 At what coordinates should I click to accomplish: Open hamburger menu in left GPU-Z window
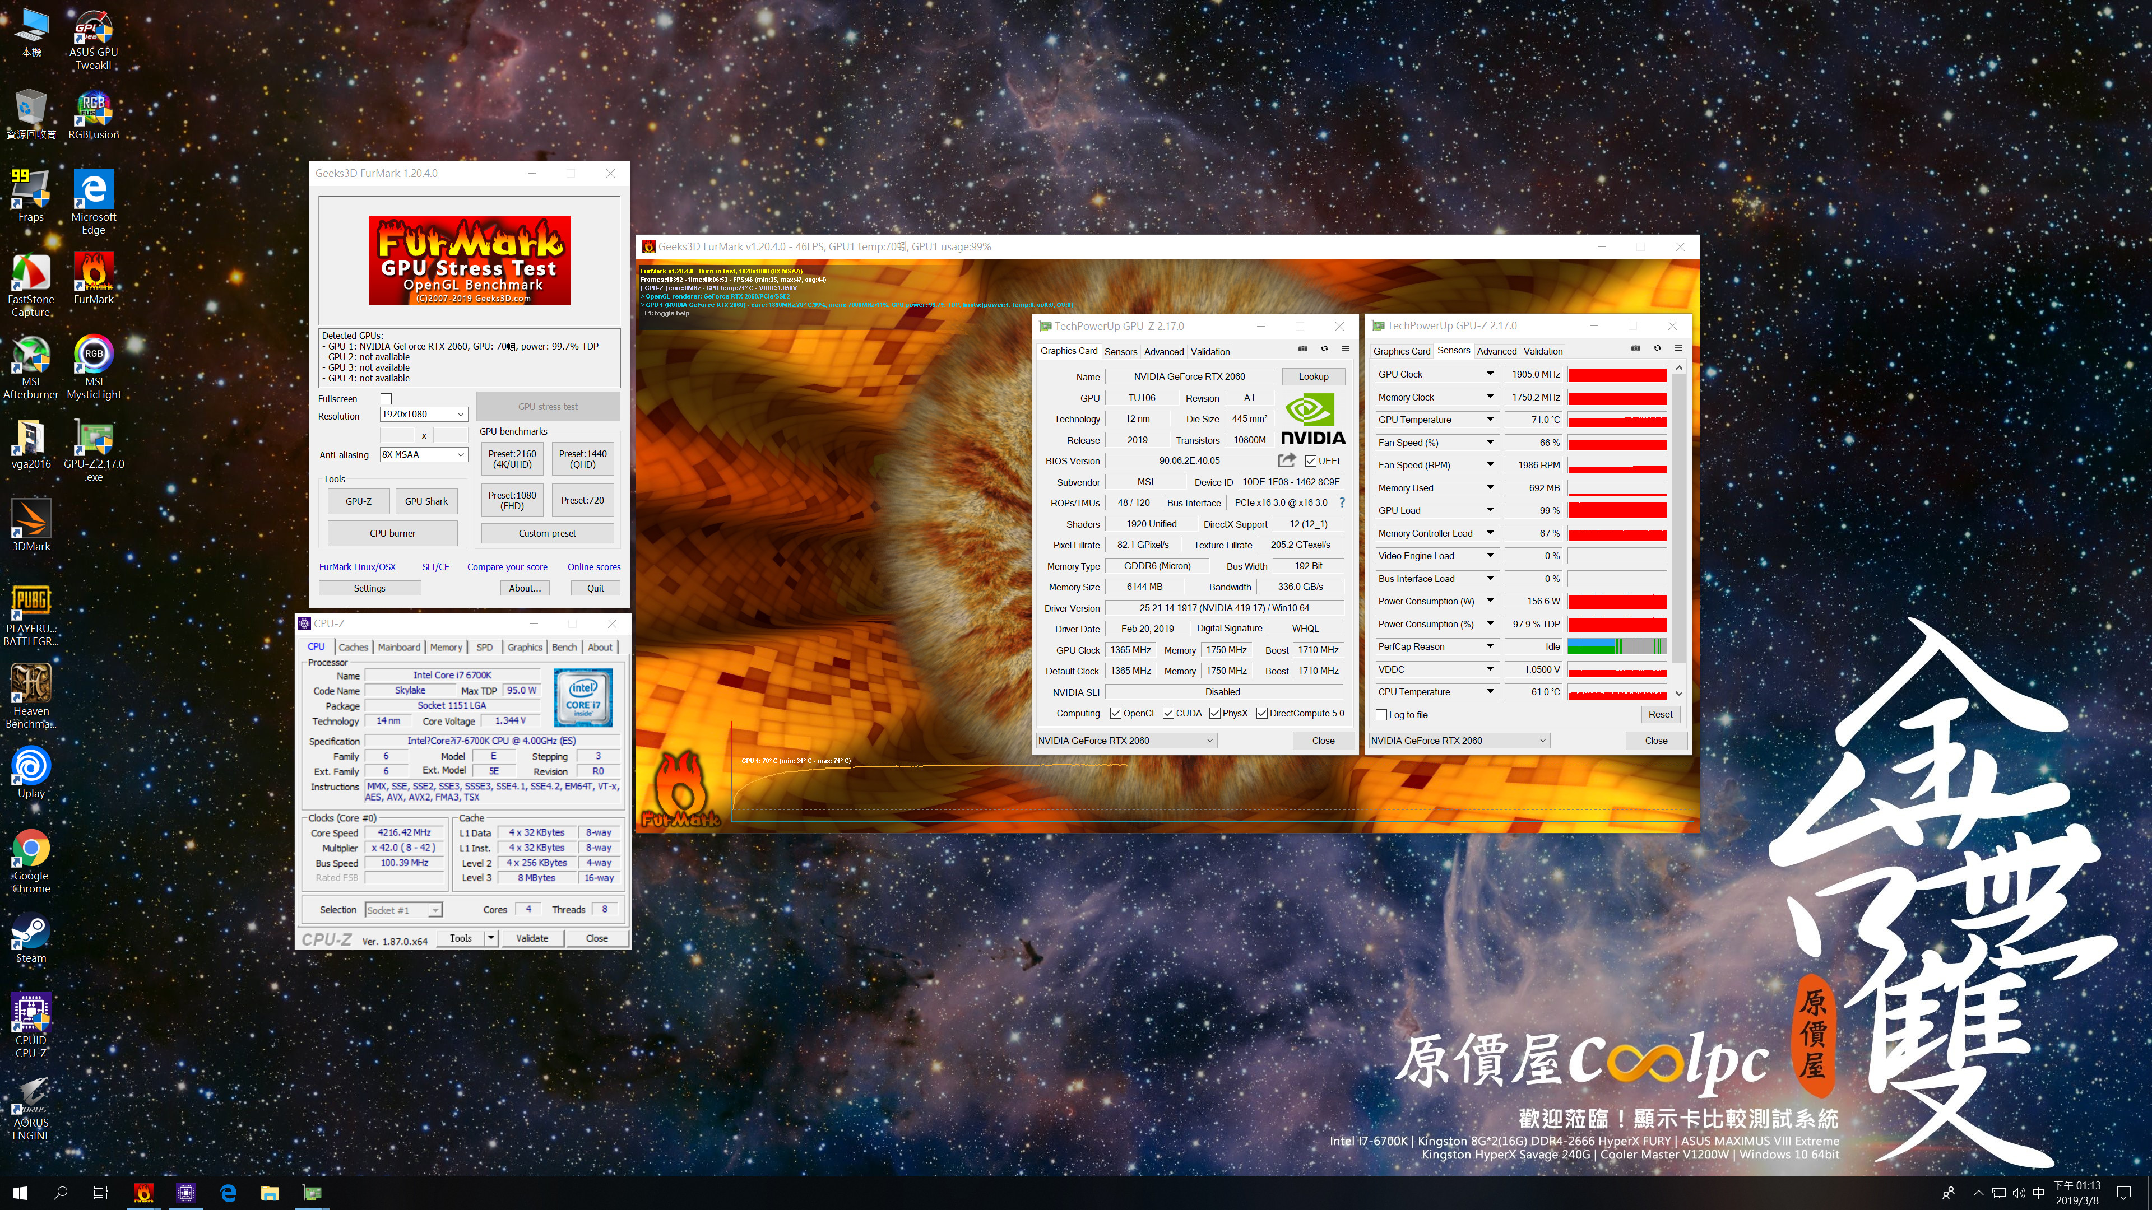coord(1346,349)
